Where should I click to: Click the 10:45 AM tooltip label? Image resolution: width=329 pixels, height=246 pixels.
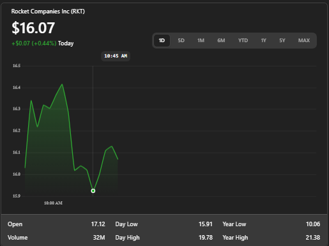[x=116, y=56]
